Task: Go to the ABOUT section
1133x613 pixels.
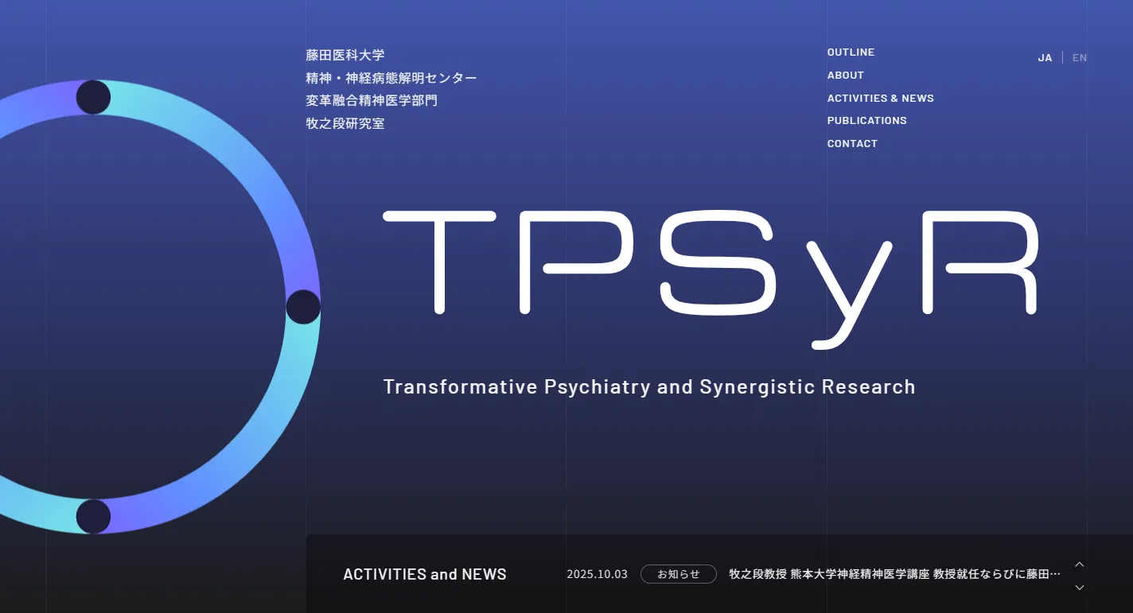Action: point(845,76)
